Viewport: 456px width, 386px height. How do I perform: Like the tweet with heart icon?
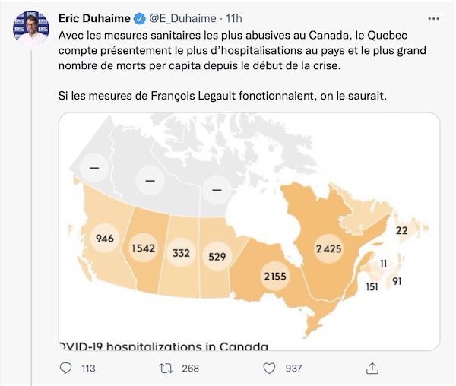[269, 369]
